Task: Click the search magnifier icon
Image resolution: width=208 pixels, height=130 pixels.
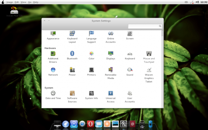Action: (x=160, y=26)
